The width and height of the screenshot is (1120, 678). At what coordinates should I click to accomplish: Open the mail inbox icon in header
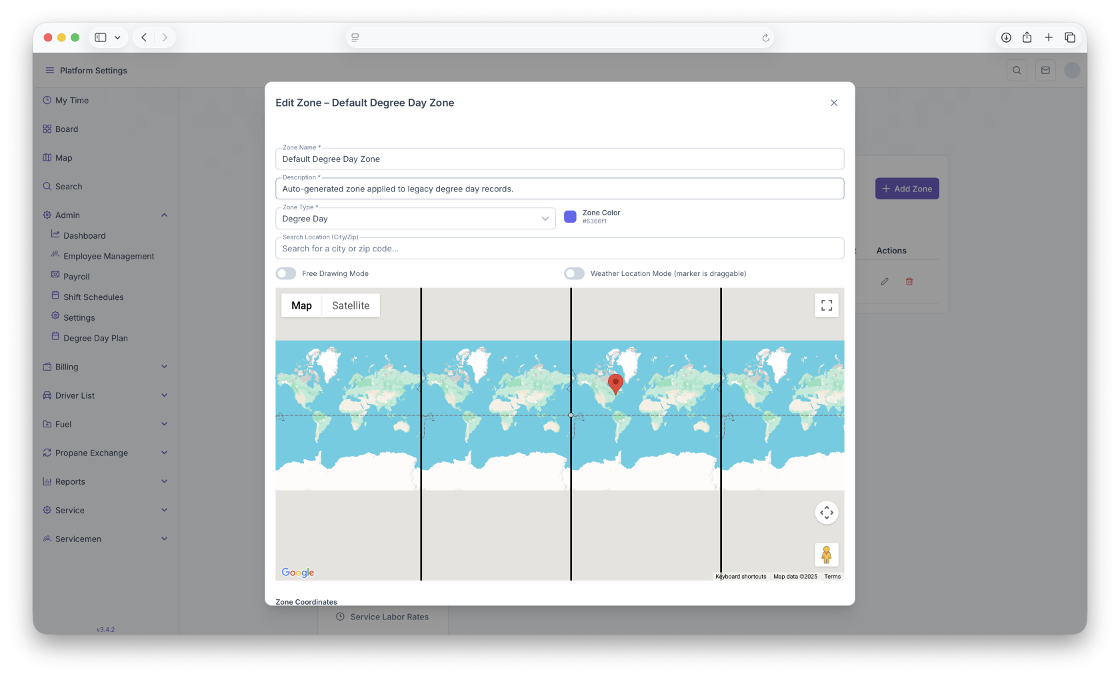(1045, 71)
